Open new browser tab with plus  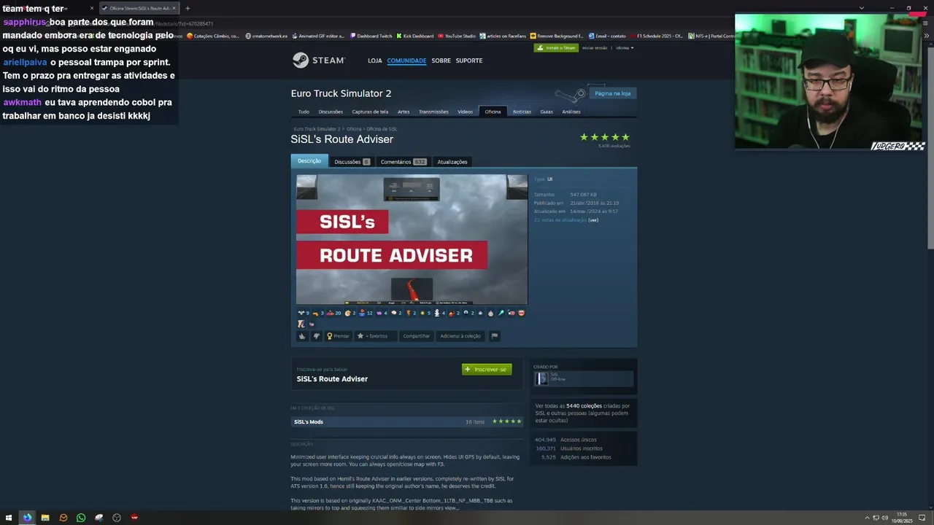188,8
